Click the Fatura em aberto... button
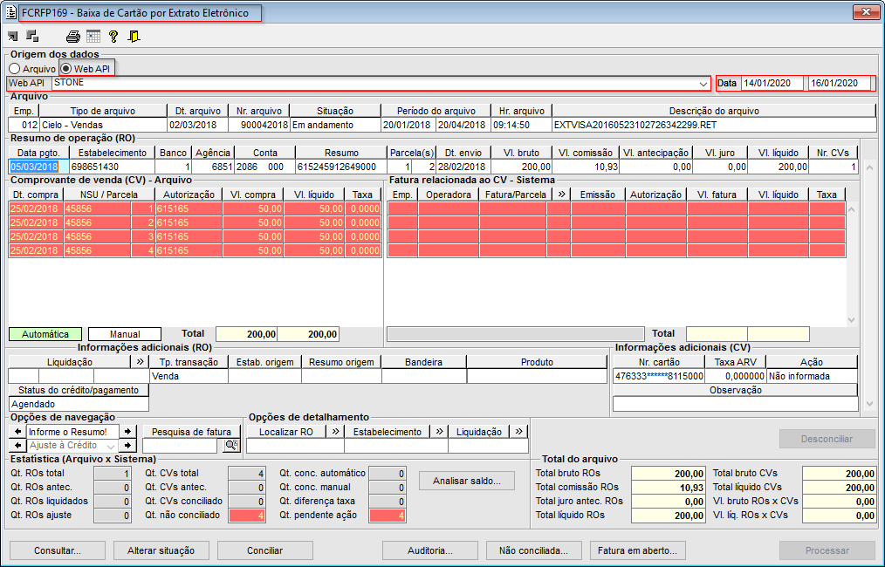This screenshot has height=567, width=885. tap(637, 550)
